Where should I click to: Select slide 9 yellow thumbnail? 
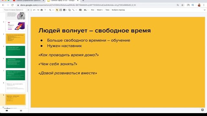click(16, 100)
